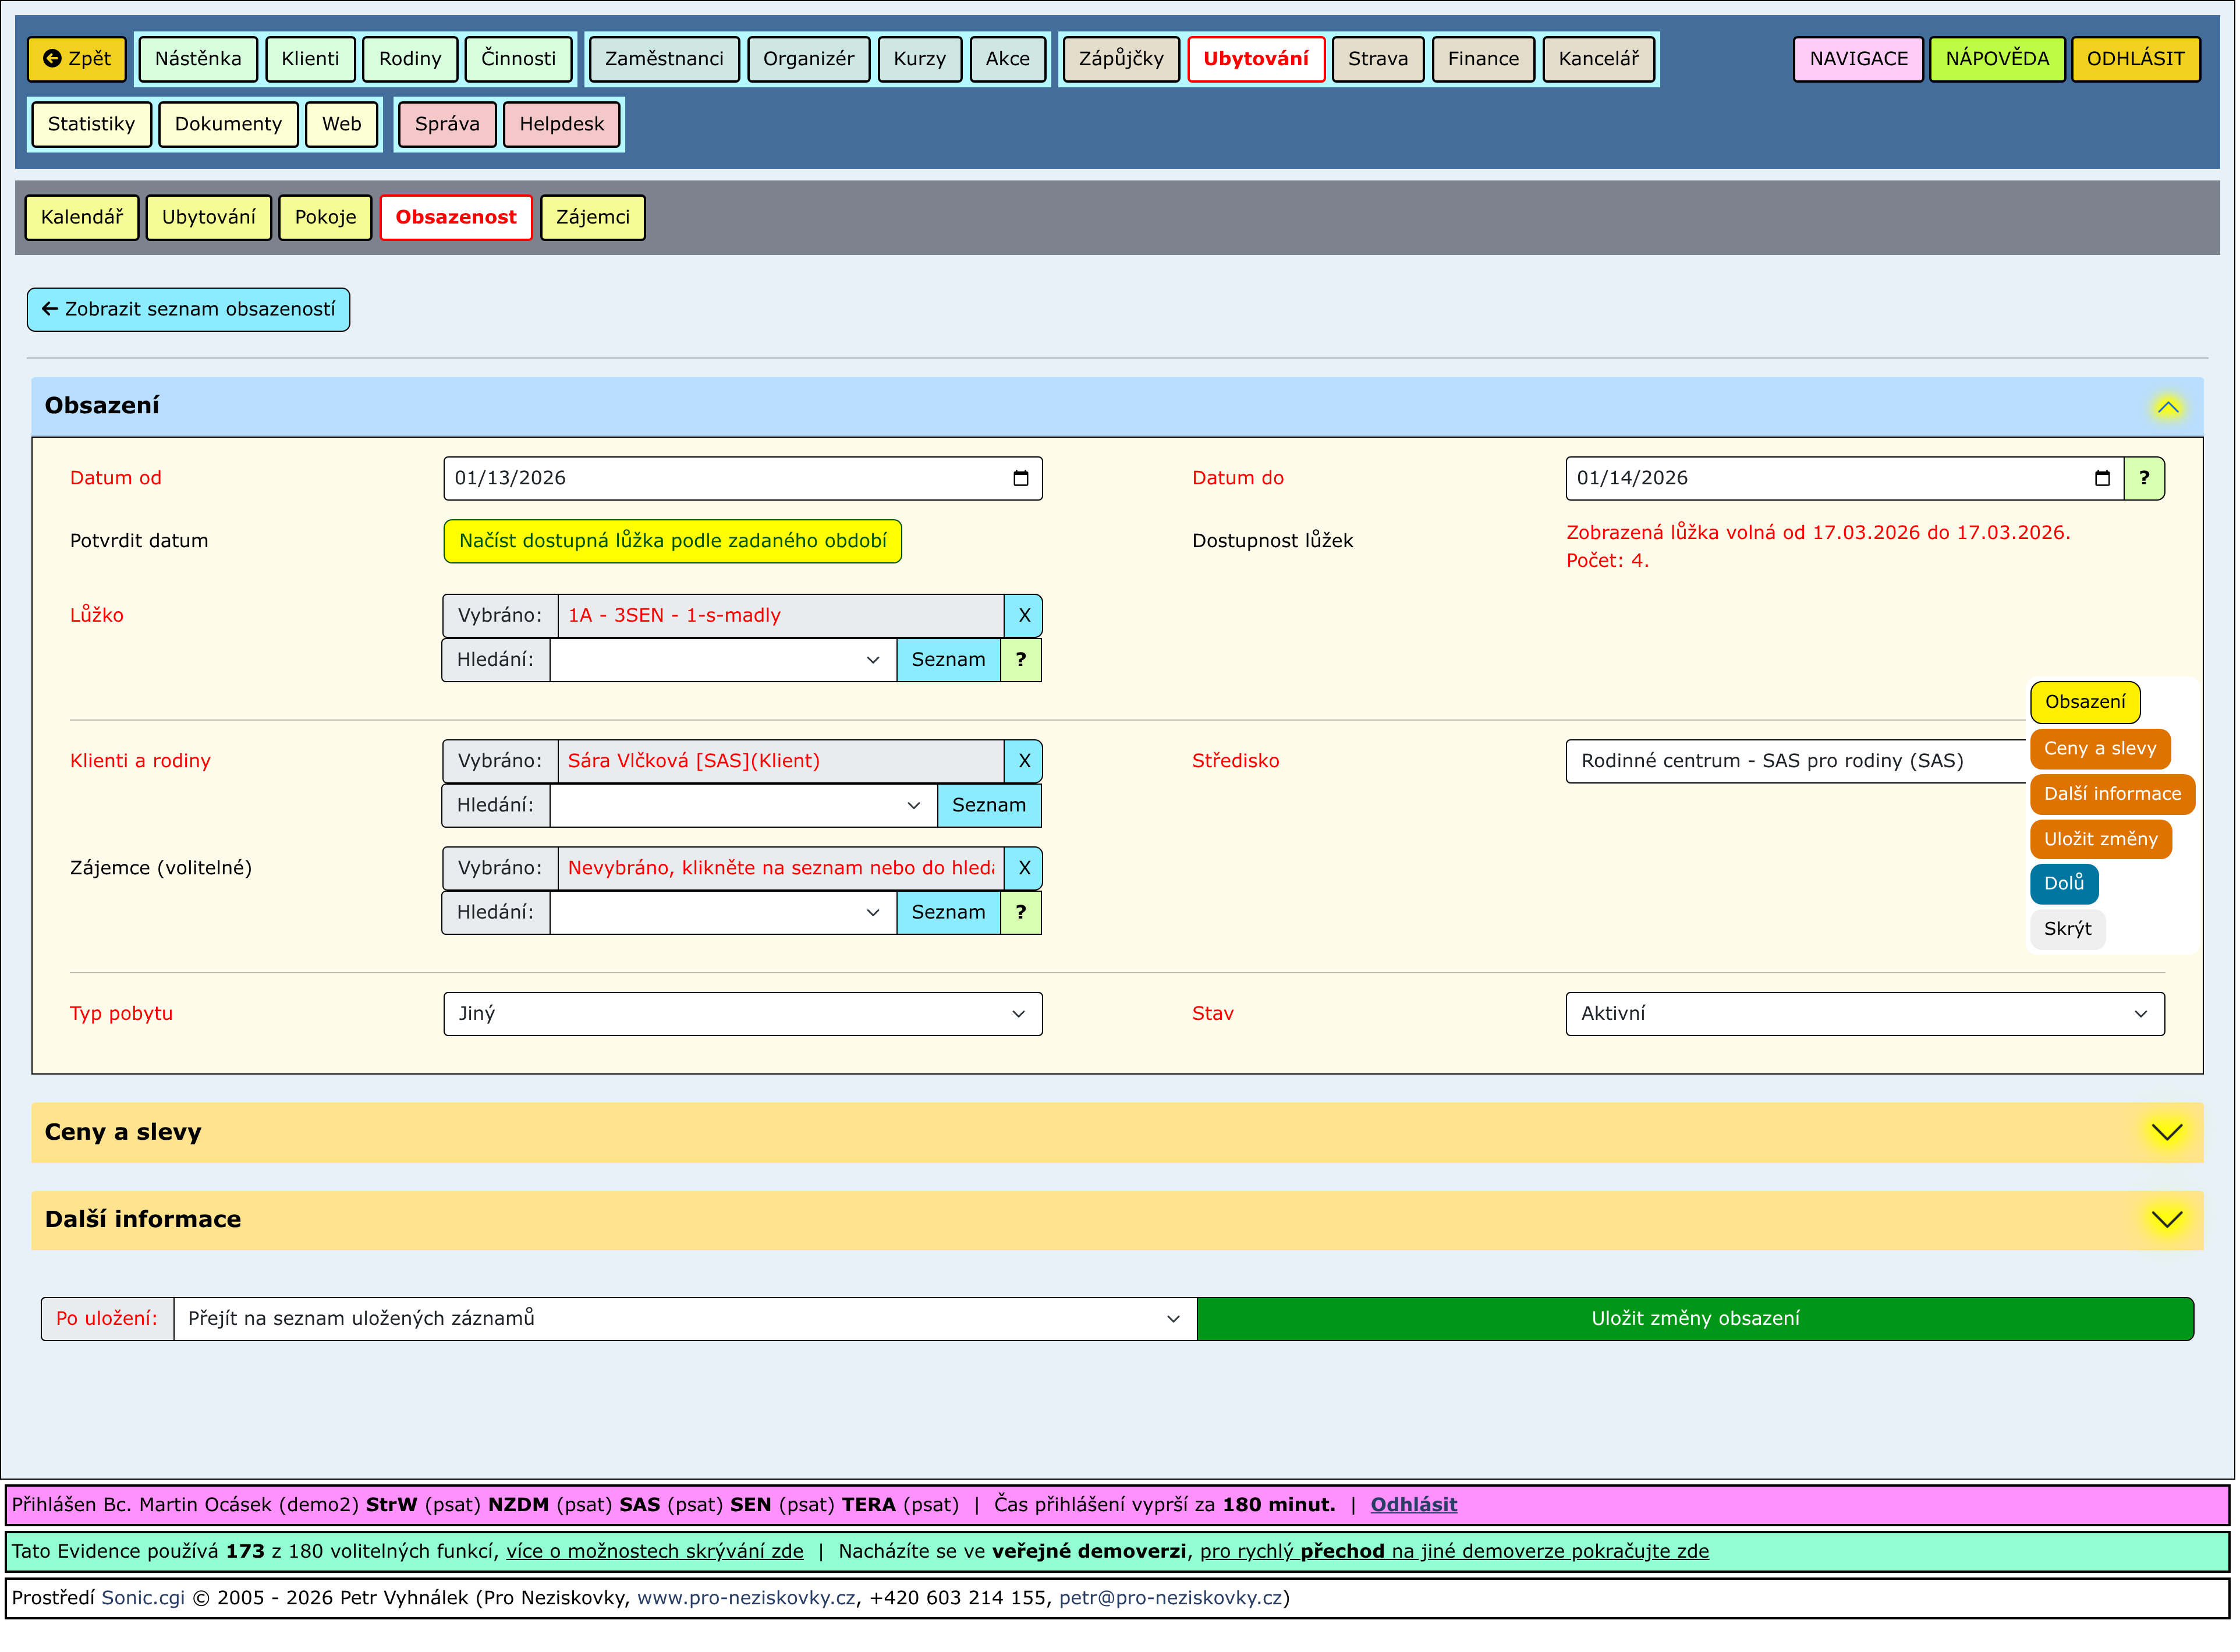Open the Finance main menu item
Image resolution: width=2240 pixels, height=1652 pixels.
1483,59
